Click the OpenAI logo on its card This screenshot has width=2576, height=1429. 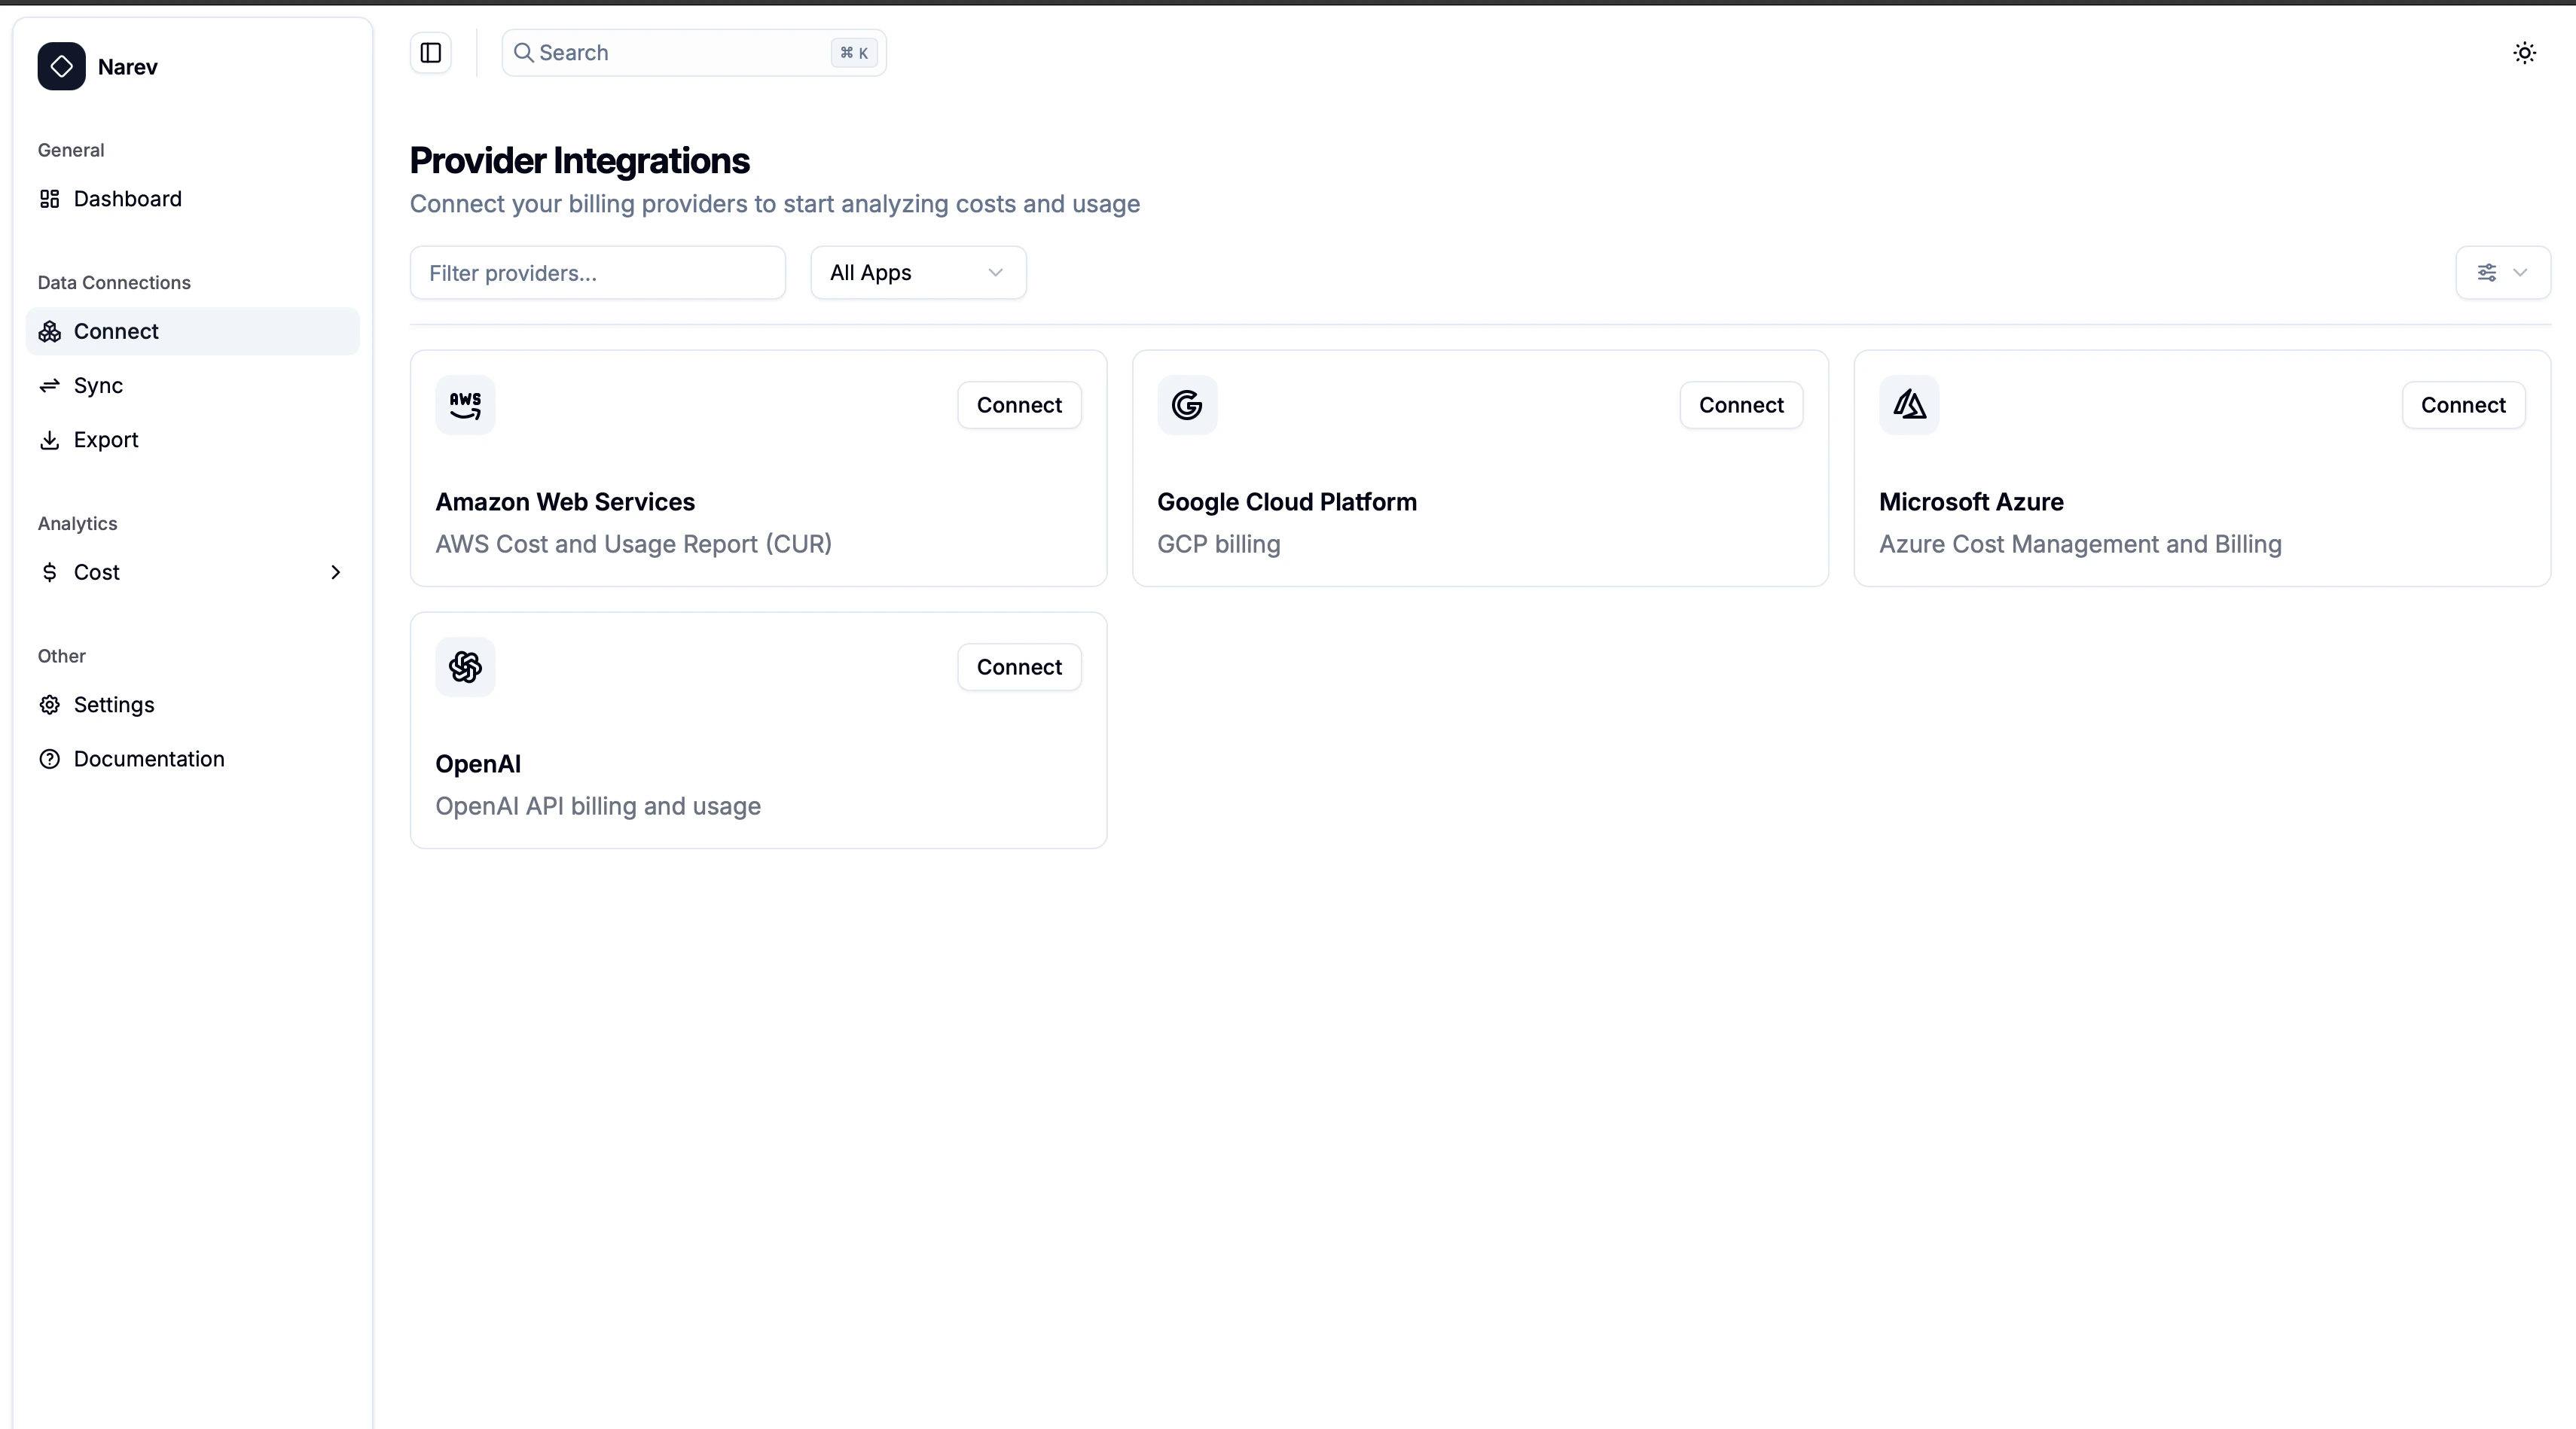(465, 666)
